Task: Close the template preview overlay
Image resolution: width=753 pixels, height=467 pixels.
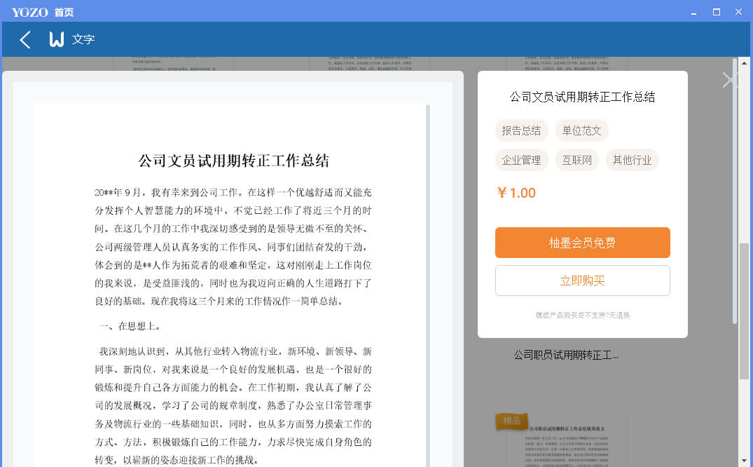Action: click(x=730, y=80)
